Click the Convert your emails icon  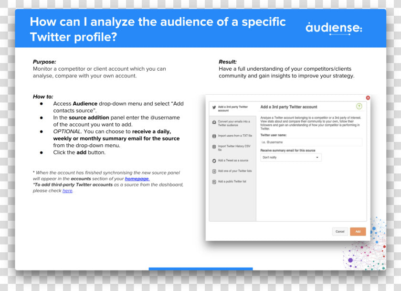214,122
